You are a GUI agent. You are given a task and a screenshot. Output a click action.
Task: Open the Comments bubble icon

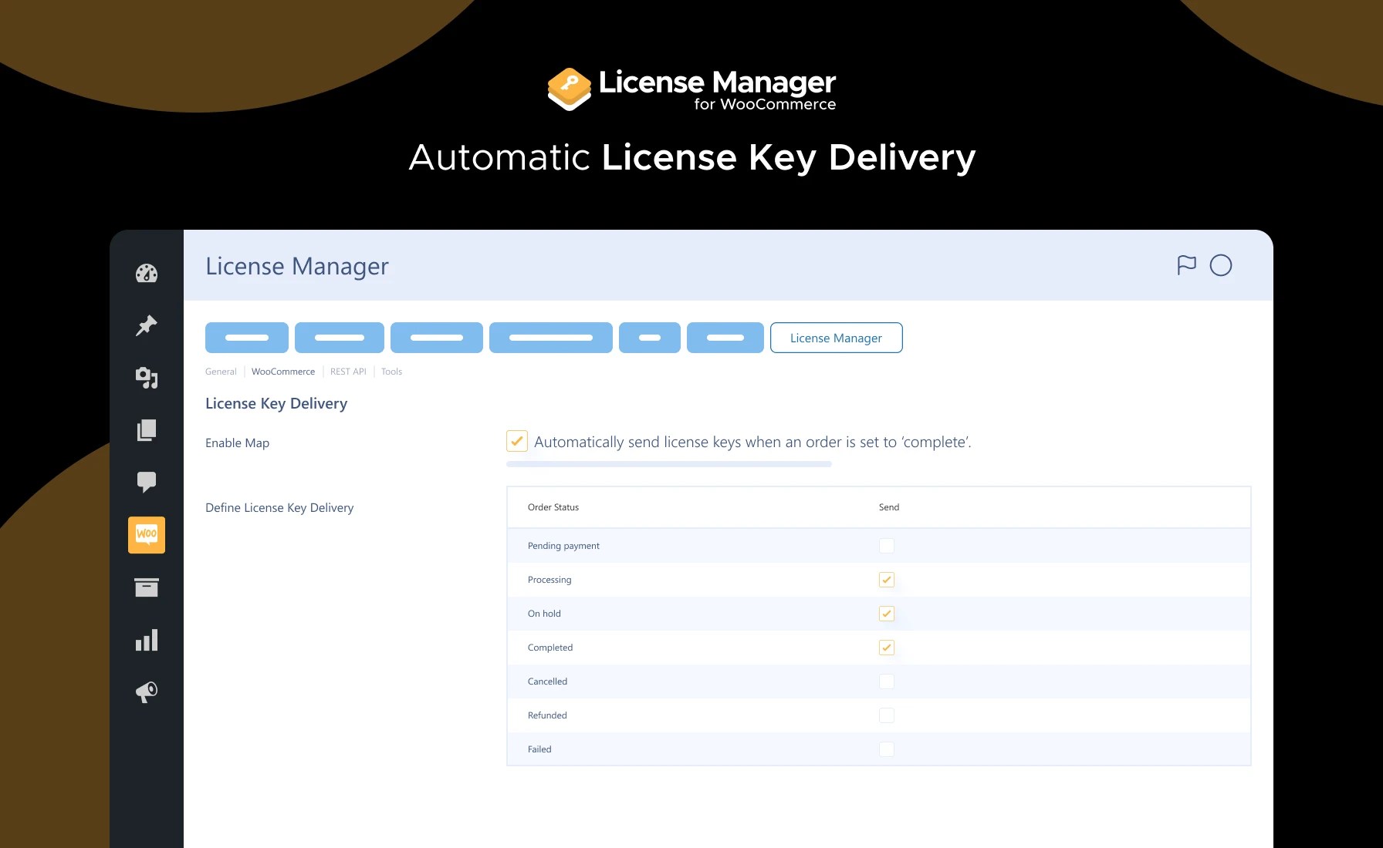146,482
